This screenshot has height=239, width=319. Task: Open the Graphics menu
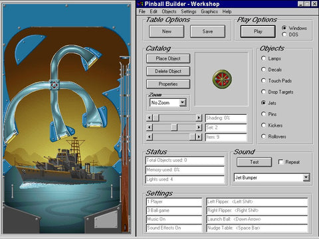tap(209, 11)
